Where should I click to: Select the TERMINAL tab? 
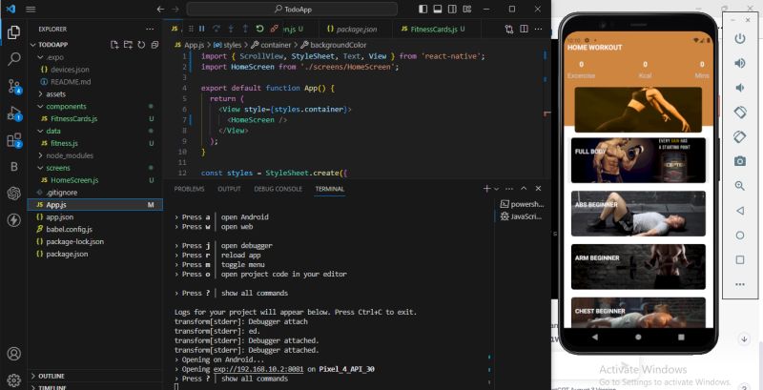coord(329,189)
